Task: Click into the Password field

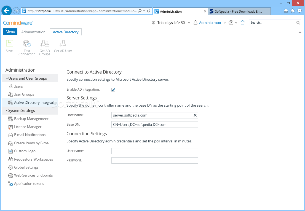Action: click(155, 160)
